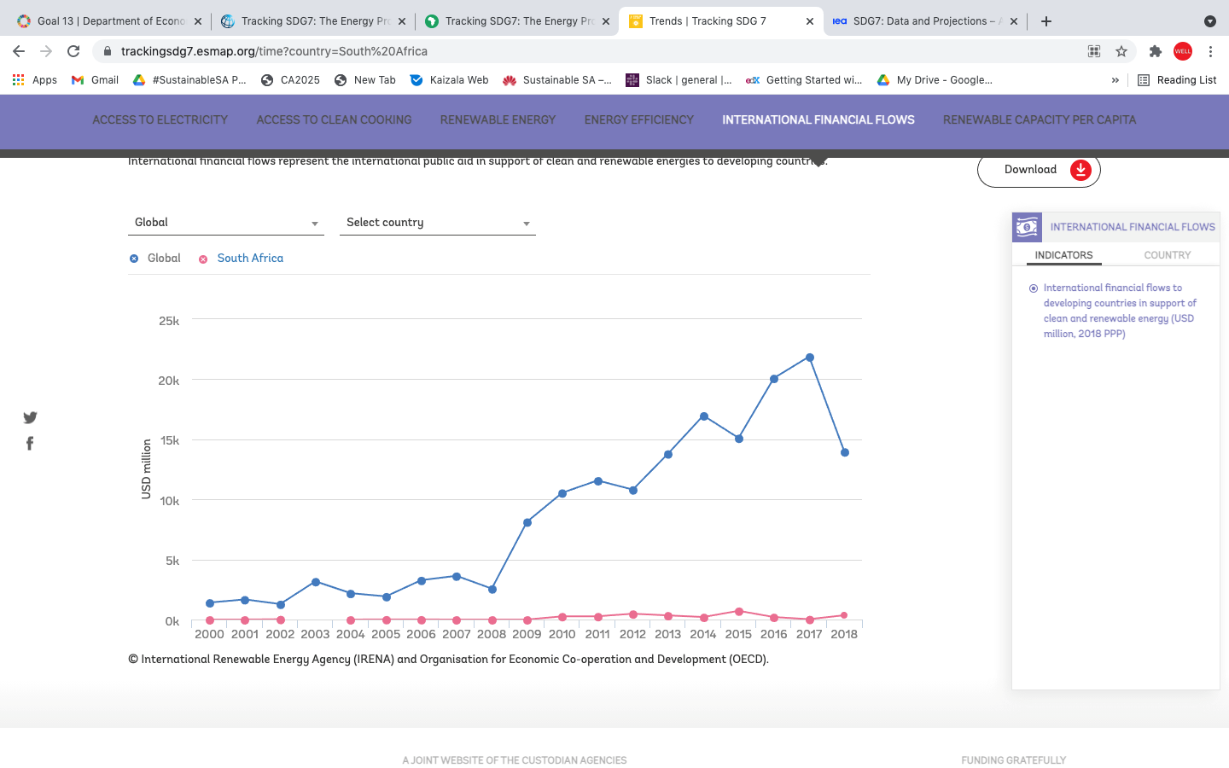Open the Chrome extensions puzzle icon
The height and width of the screenshot is (768, 1229).
(1156, 51)
